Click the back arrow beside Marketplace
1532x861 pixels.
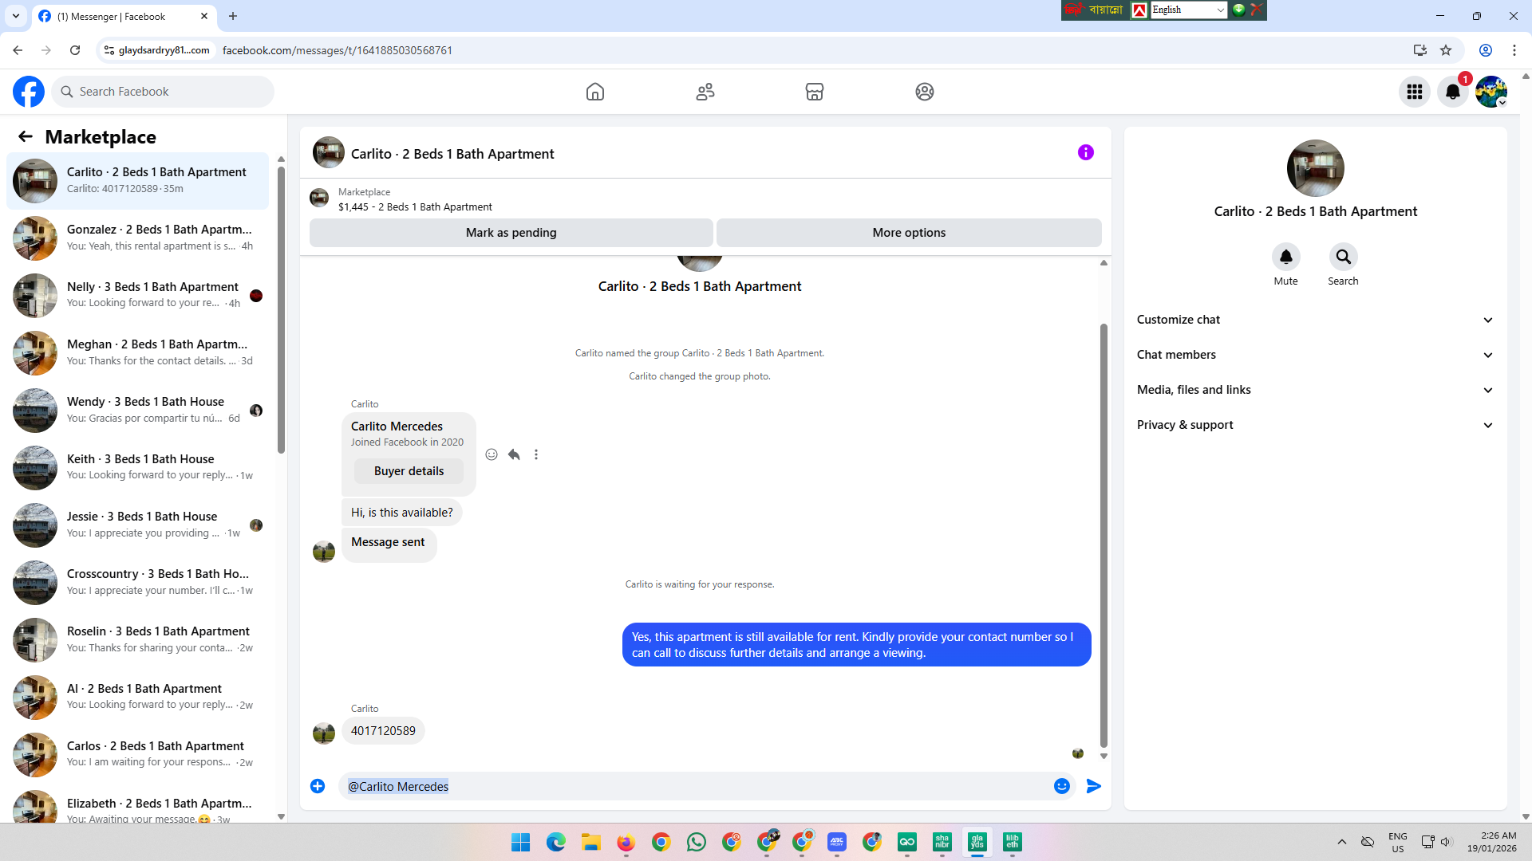(x=26, y=136)
